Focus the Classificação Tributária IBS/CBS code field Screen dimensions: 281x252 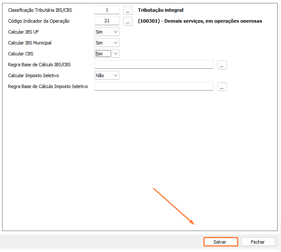coord(107,10)
